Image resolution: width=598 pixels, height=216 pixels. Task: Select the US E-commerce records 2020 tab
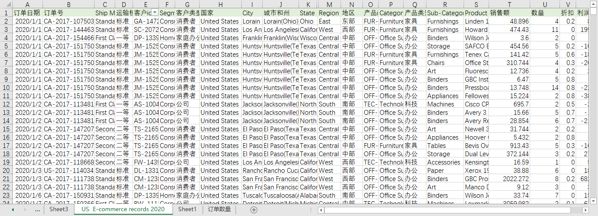pyautogui.click(x=123, y=209)
